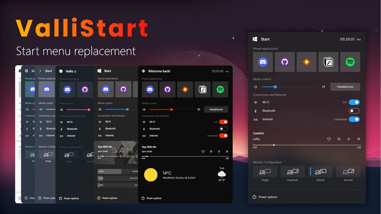Adjust the red volume slider showing value 50
The image size is (381, 214).
171,110
